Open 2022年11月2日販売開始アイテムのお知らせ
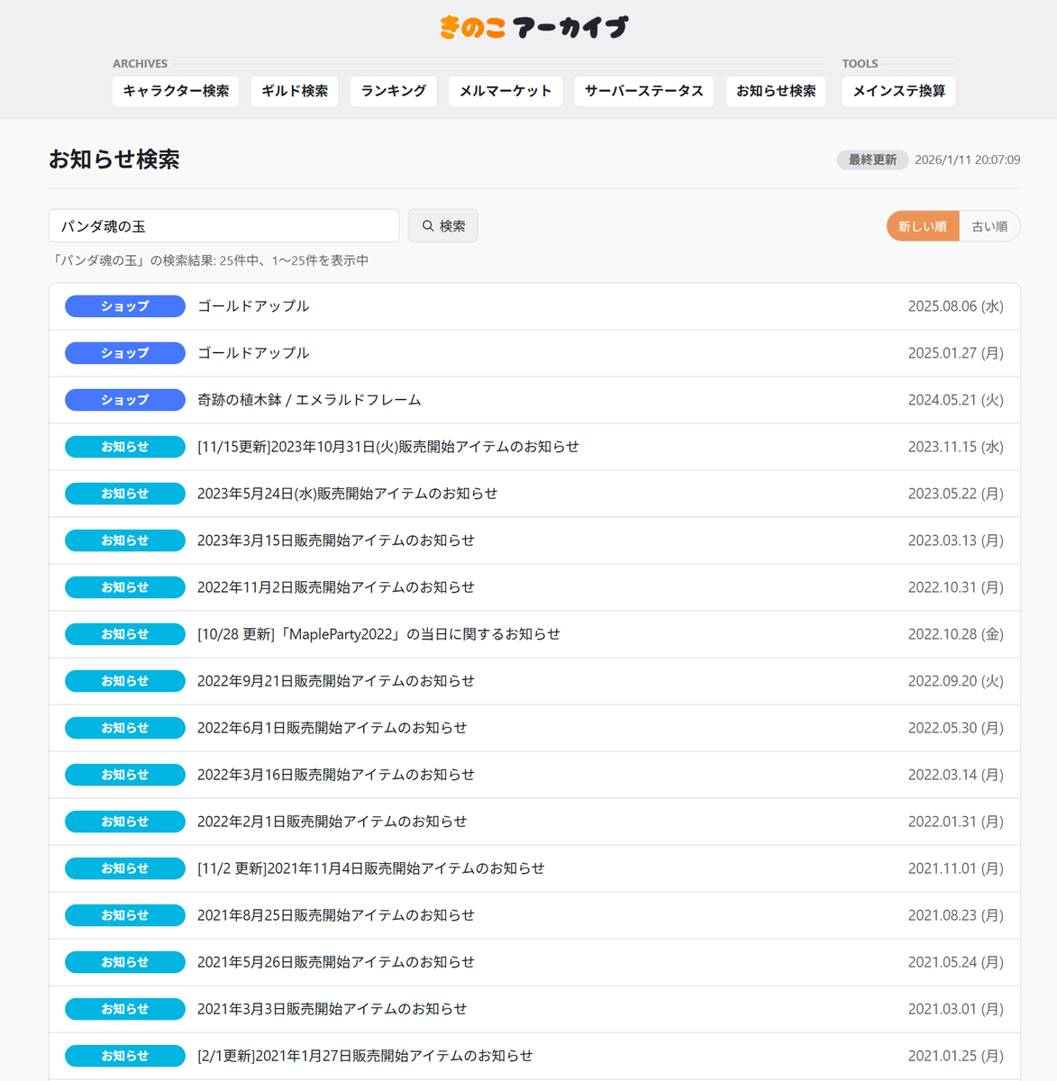The height and width of the screenshot is (1081, 1057). pyautogui.click(x=534, y=587)
